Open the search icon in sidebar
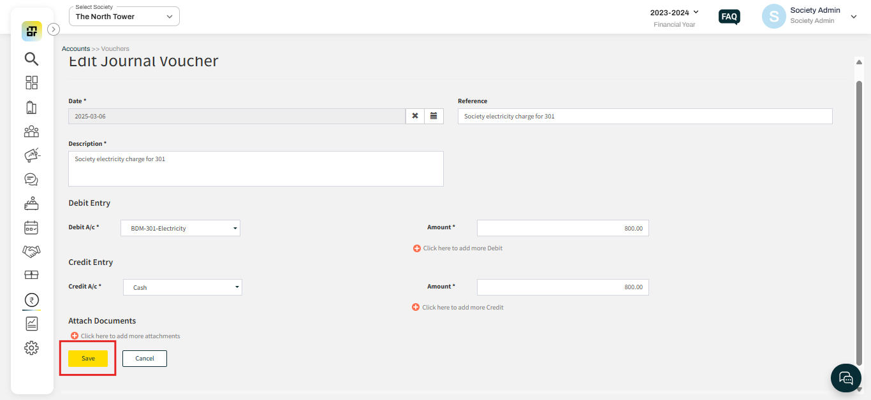Image resolution: width=871 pixels, height=400 pixels. [31, 59]
